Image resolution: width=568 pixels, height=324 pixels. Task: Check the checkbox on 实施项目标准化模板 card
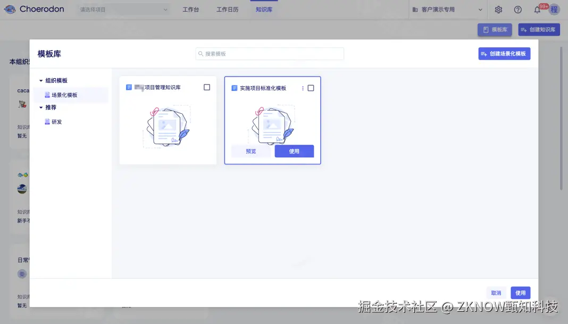click(311, 88)
